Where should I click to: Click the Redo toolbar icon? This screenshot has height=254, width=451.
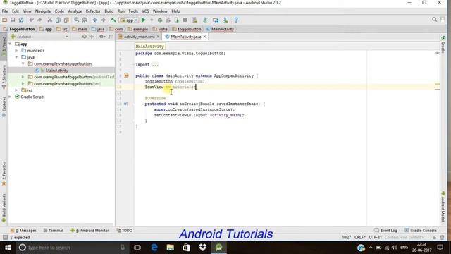tap(39, 20)
